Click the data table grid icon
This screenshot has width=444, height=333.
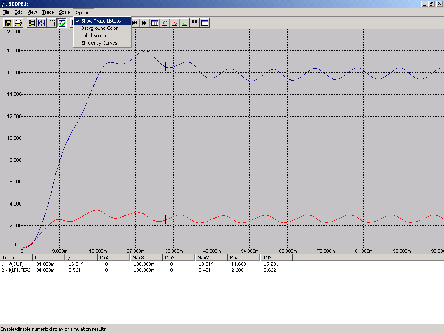155,23
